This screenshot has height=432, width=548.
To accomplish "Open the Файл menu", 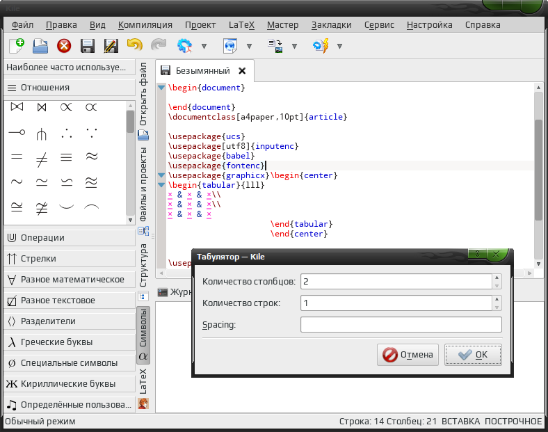I will [x=23, y=25].
